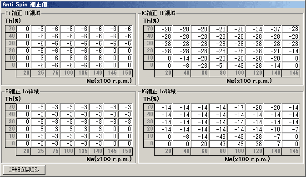
Task: Click the 60 rpm header in IG補正 Lo領域
Action: [x=200, y=151]
